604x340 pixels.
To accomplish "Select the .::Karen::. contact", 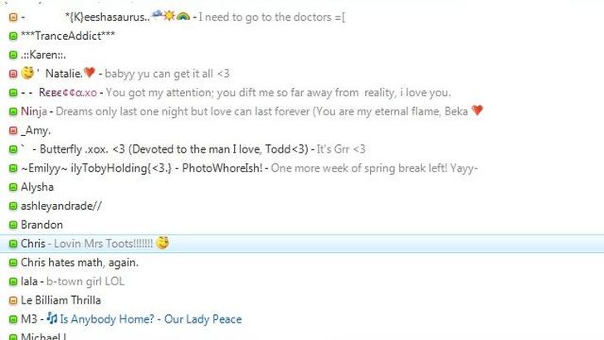I will point(302,55).
